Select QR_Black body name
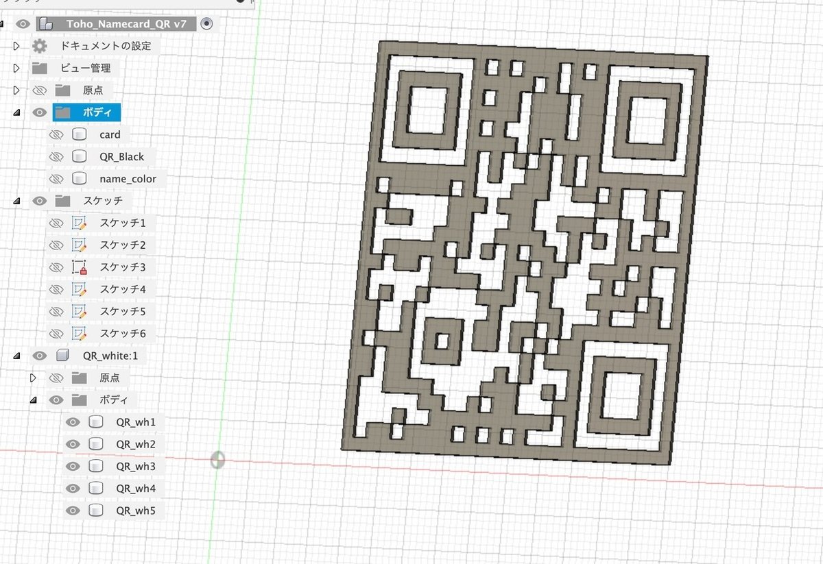The height and width of the screenshot is (564, 823). (121, 157)
